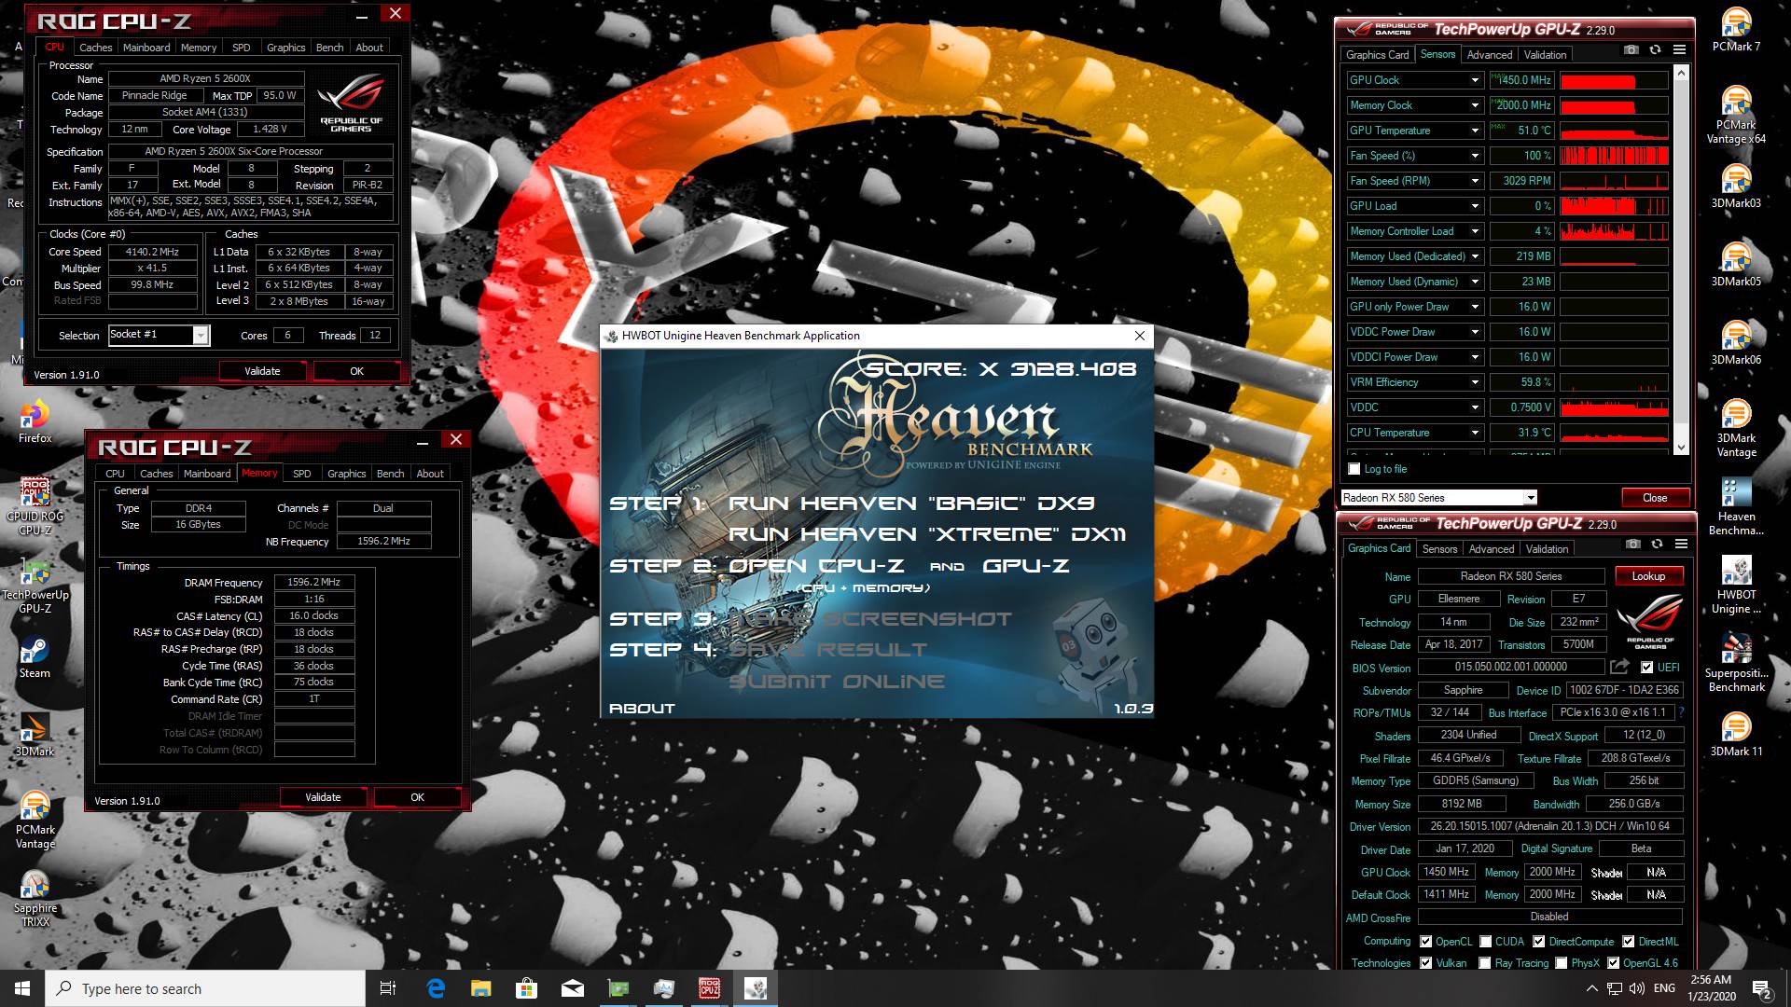Toggle the PhysX checkbox
1791x1007 pixels.
1561,963
